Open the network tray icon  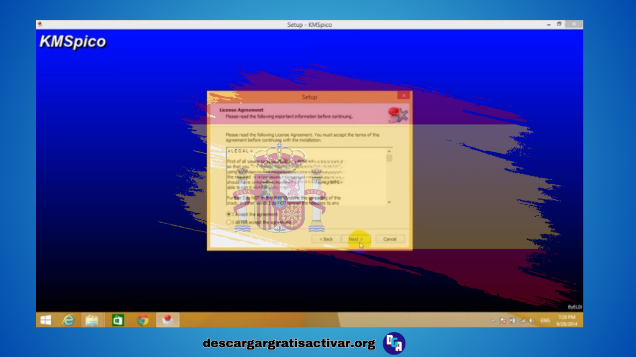pos(522,321)
